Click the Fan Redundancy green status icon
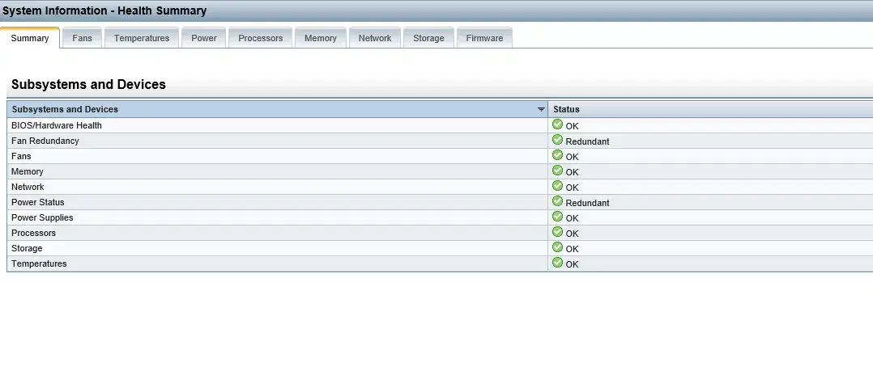The width and height of the screenshot is (873, 392). pyautogui.click(x=557, y=140)
